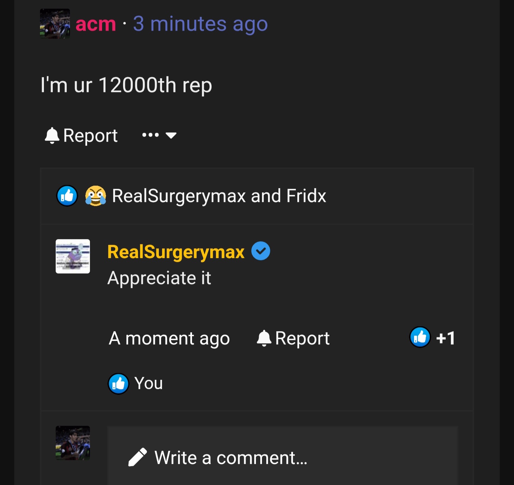Open acm's username link
The image size is (514, 485).
pos(96,24)
